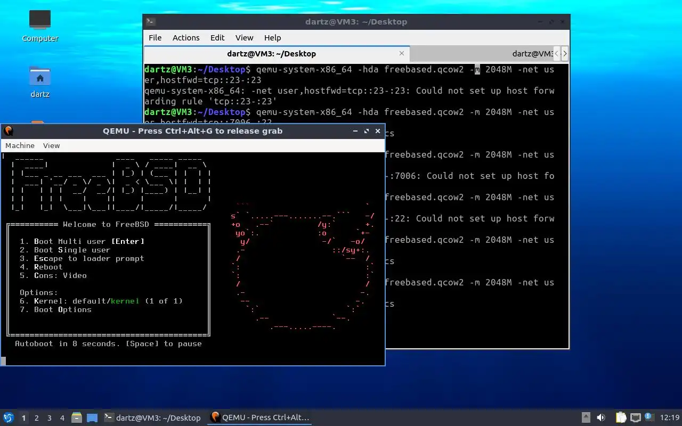Click the QEMU flame icon in titlebar
The height and width of the screenshot is (426, 682).
point(8,130)
